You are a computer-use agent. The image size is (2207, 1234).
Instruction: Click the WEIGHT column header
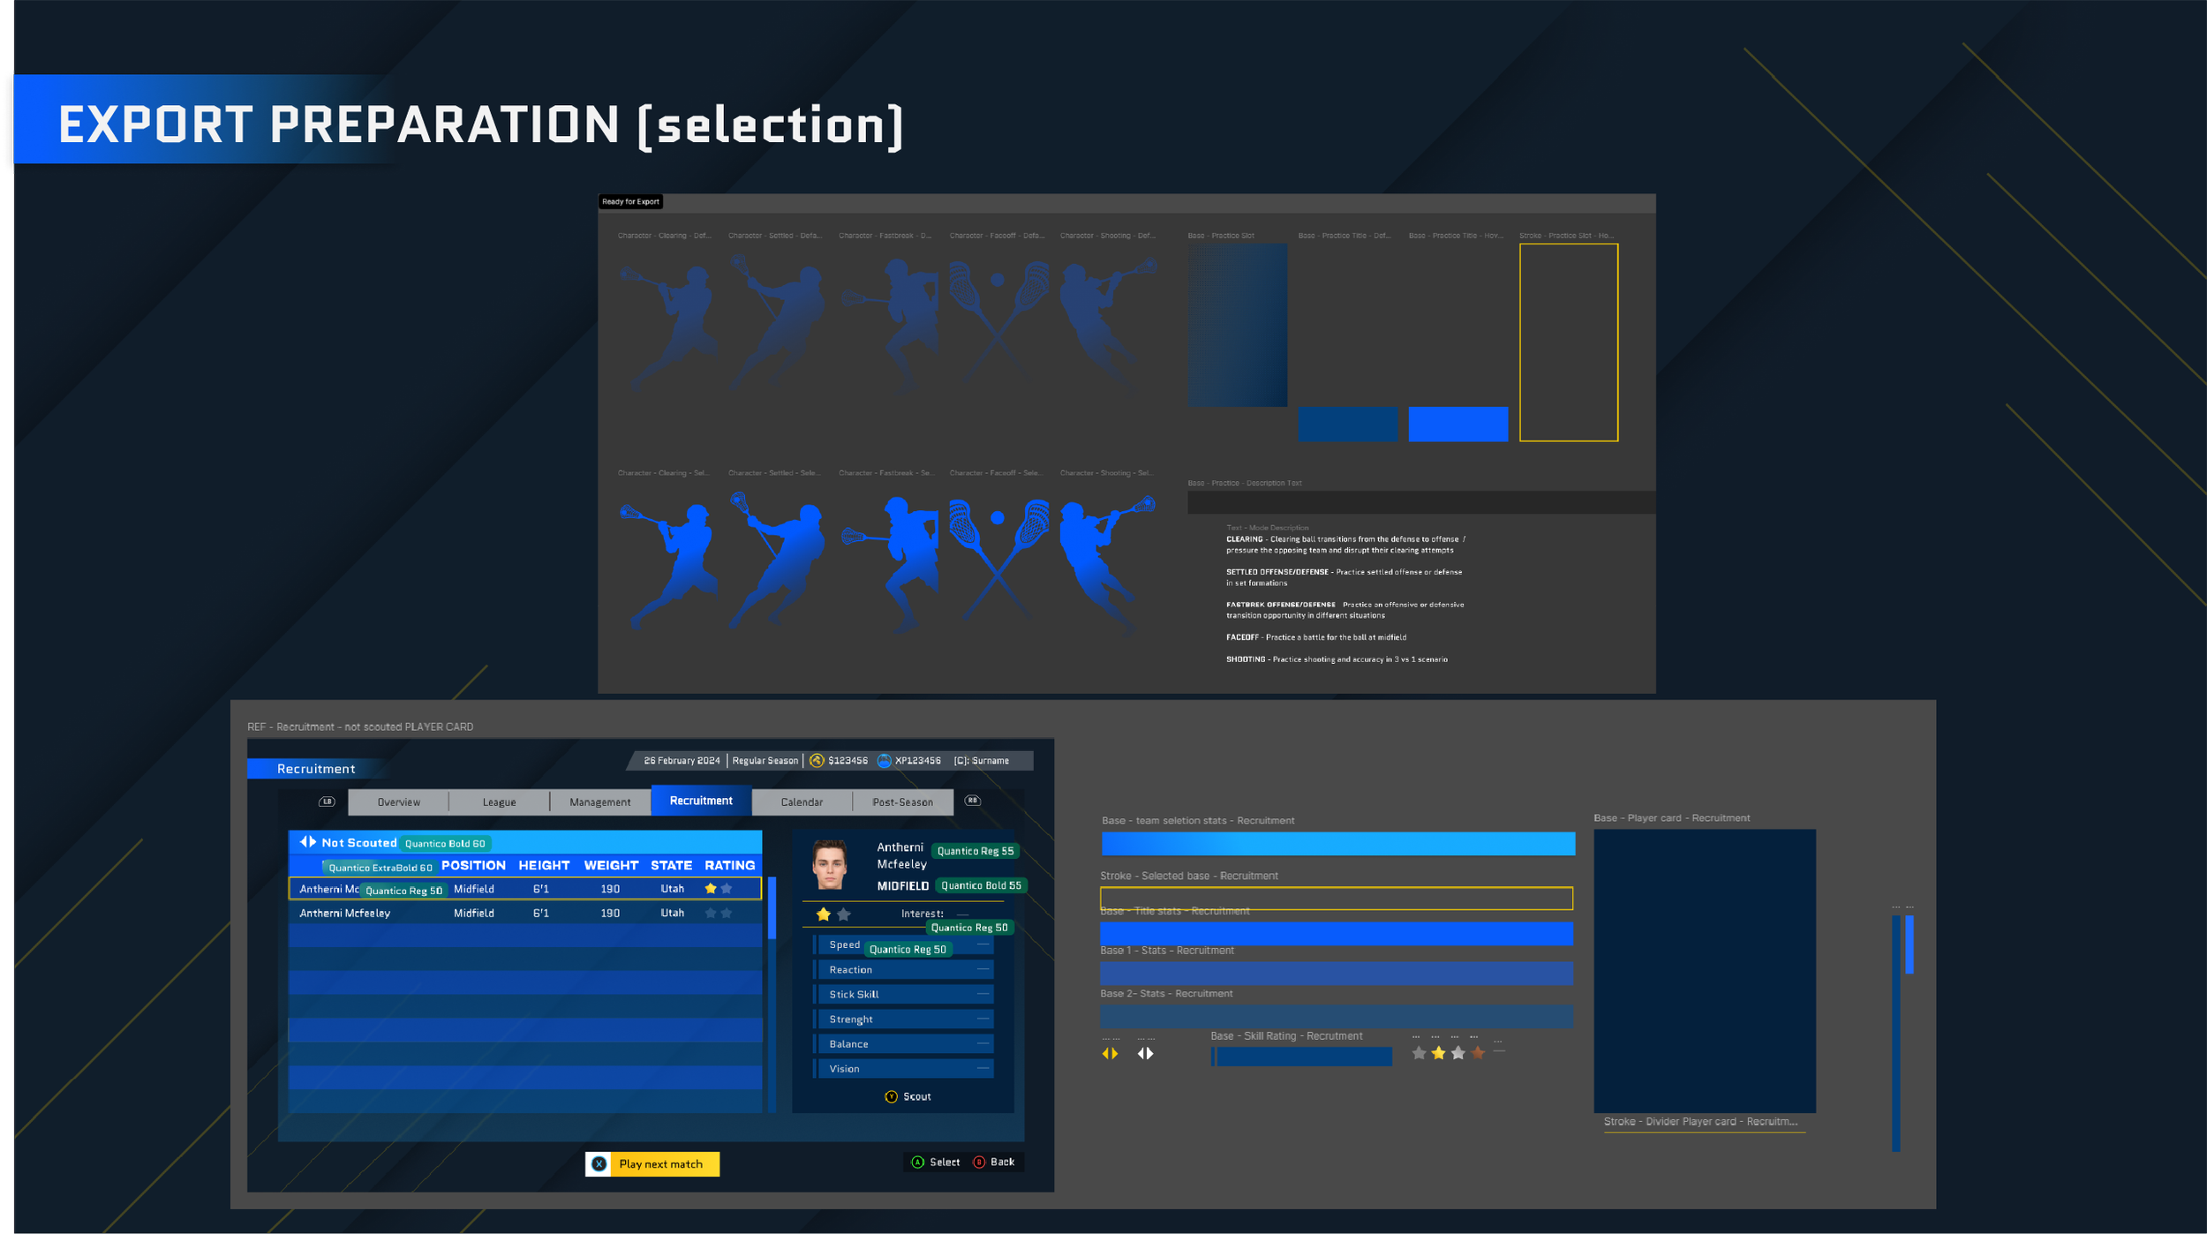pos(611,866)
